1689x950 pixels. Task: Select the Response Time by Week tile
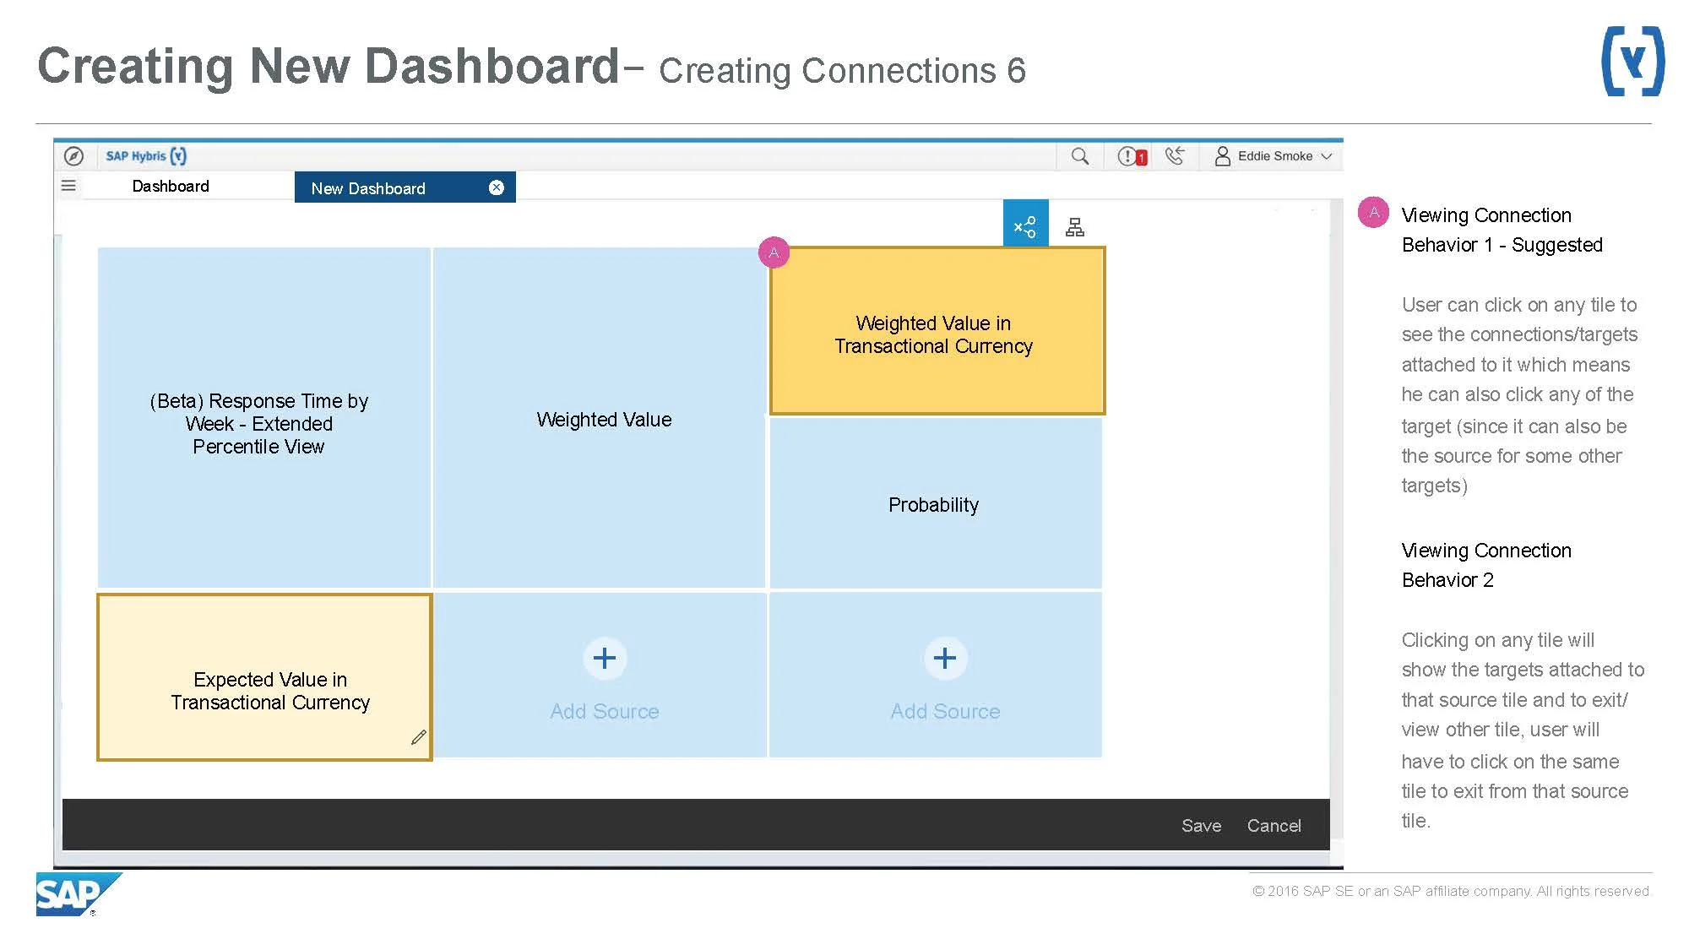click(x=264, y=417)
